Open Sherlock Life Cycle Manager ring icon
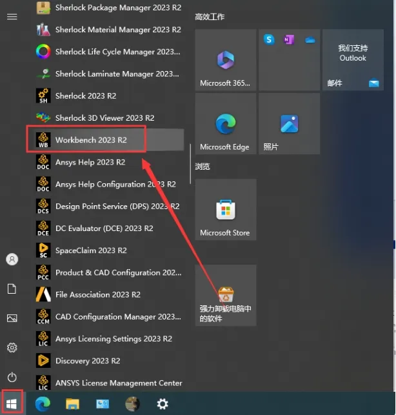The height and width of the screenshot is (415, 396). [x=43, y=52]
